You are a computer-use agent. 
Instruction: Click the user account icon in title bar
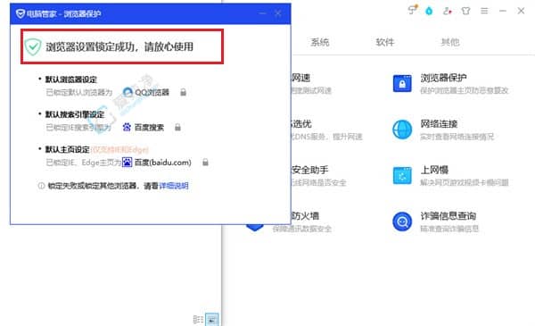point(448,11)
